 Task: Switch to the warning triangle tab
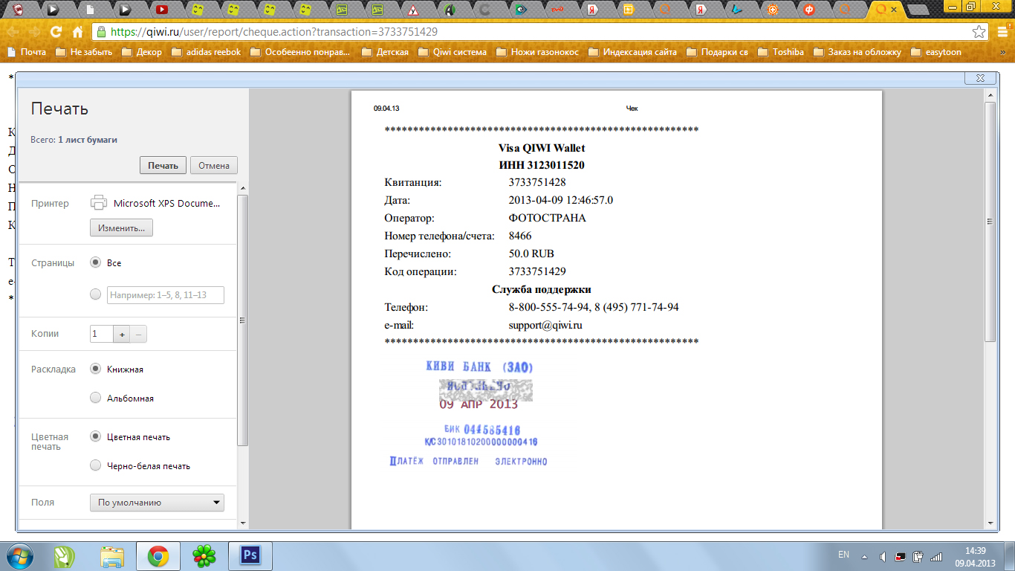click(x=414, y=10)
